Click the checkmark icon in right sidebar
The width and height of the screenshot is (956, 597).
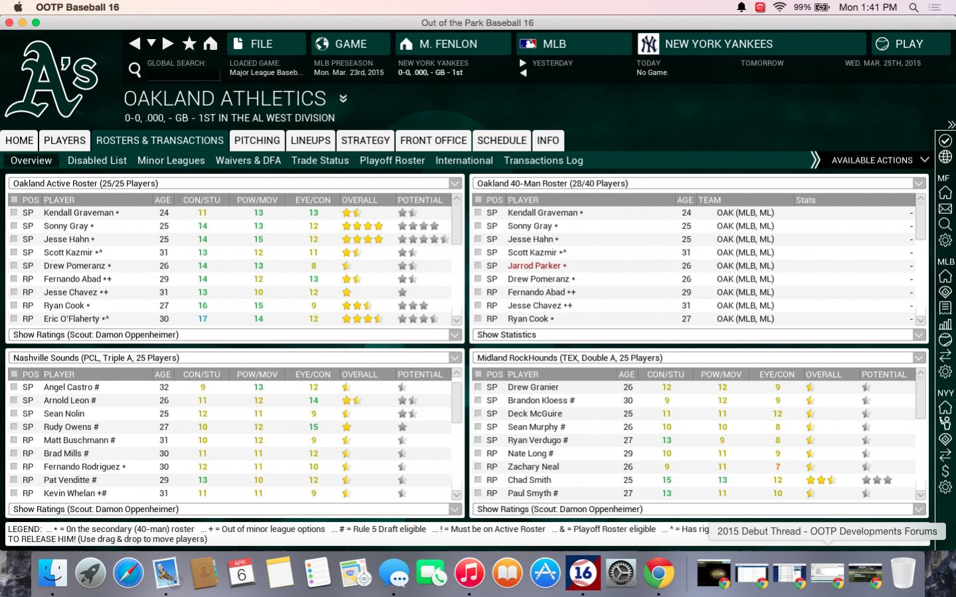(945, 141)
